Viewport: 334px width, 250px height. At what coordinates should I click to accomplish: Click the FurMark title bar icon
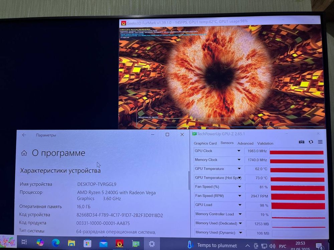coord(123,23)
